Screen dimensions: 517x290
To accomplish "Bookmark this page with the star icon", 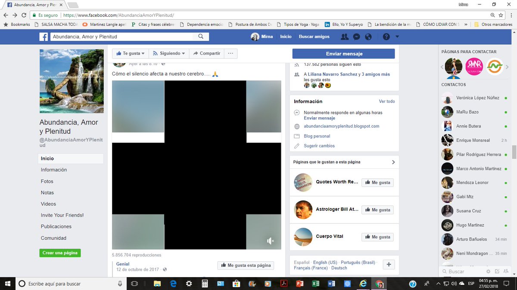I will 501,15.
